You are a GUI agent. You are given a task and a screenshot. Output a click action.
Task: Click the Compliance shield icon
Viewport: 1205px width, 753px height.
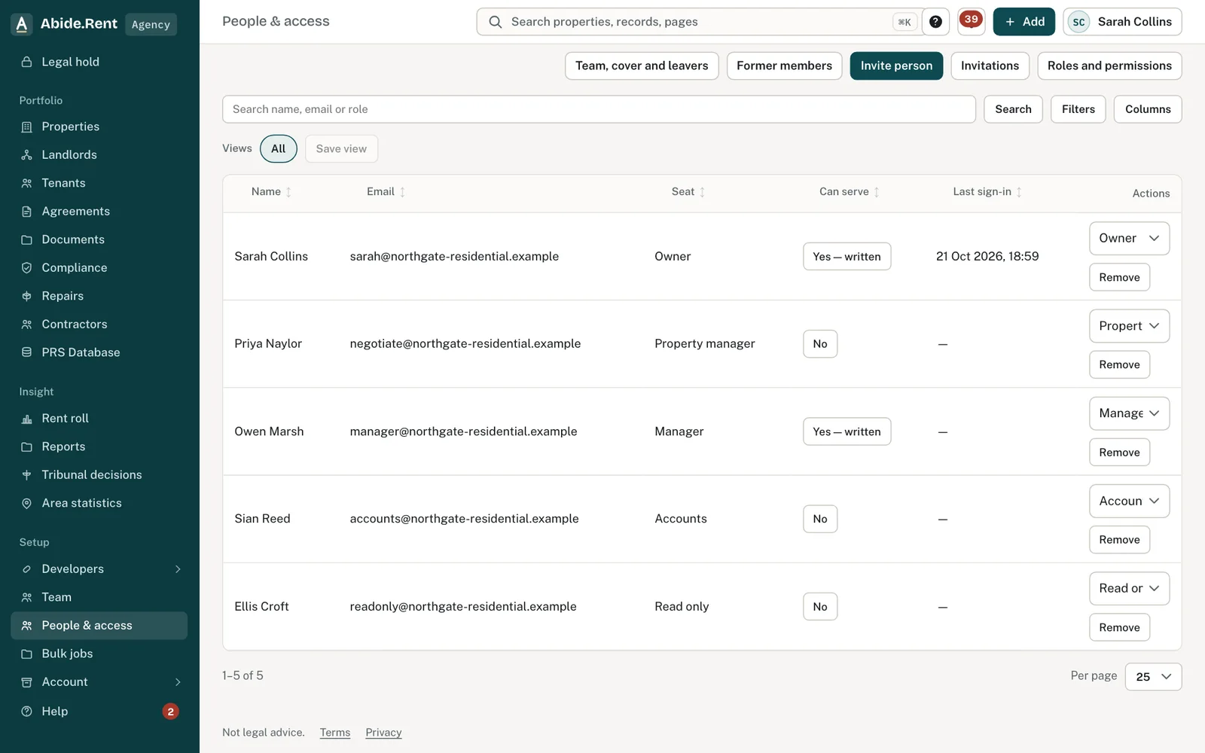[27, 268]
